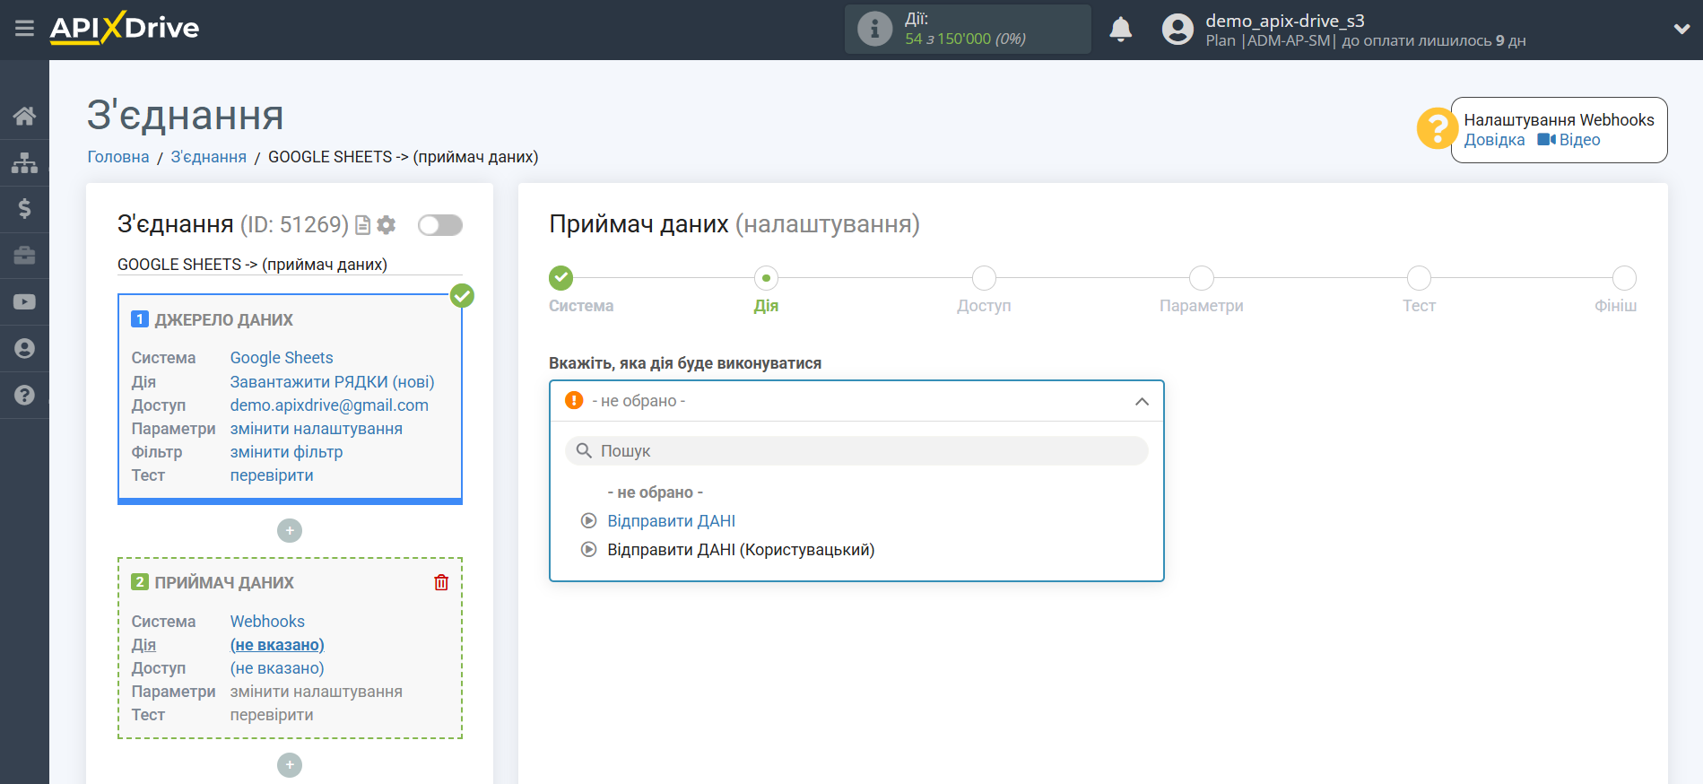Go to Фініш step
The width and height of the screenshot is (1703, 784).
pyautogui.click(x=1624, y=278)
